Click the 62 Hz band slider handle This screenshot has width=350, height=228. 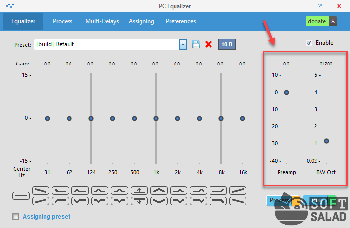[x=69, y=118]
